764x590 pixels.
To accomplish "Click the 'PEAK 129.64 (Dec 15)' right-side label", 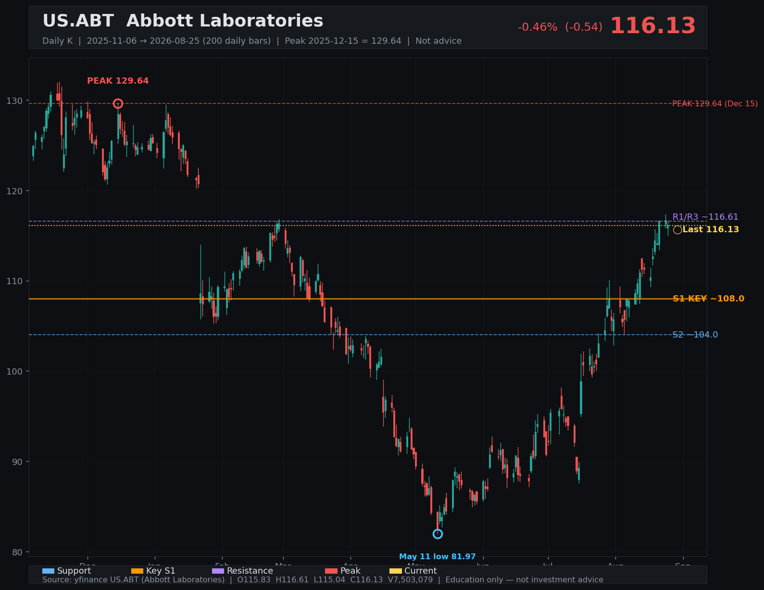I will (x=715, y=104).
